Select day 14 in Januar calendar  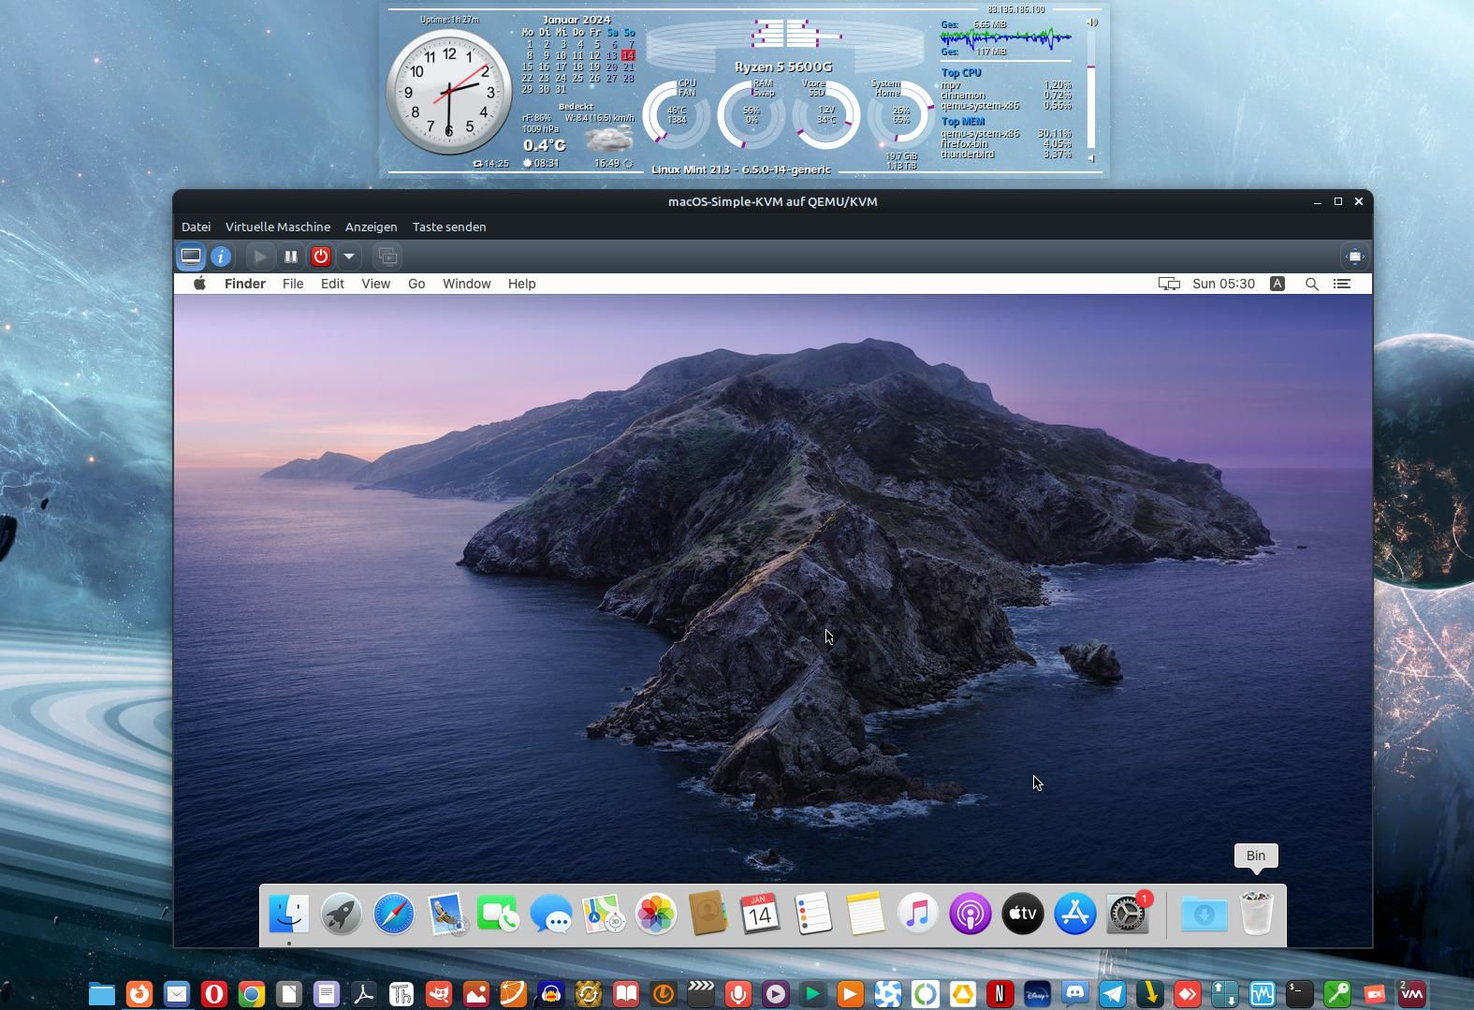pyautogui.click(x=628, y=55)
